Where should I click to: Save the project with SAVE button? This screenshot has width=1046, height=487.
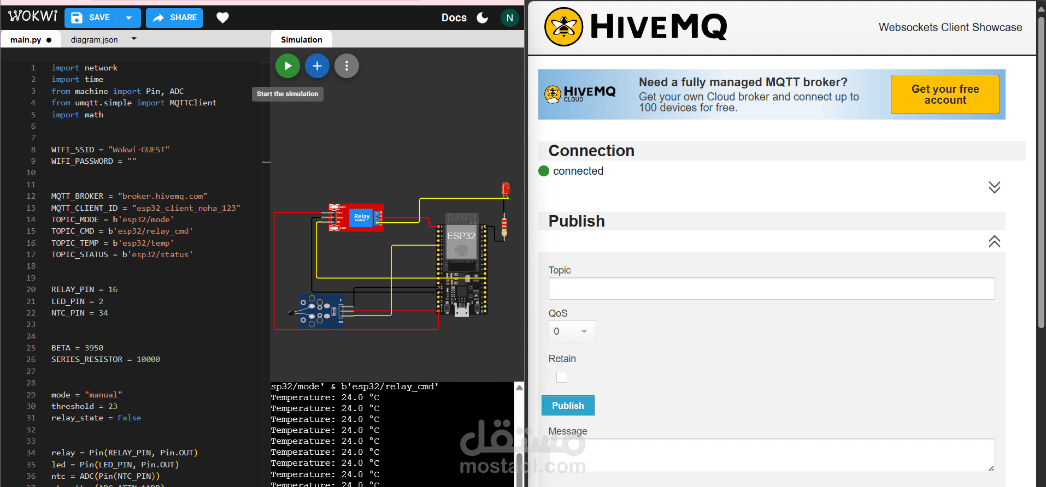tap(90, 17)
